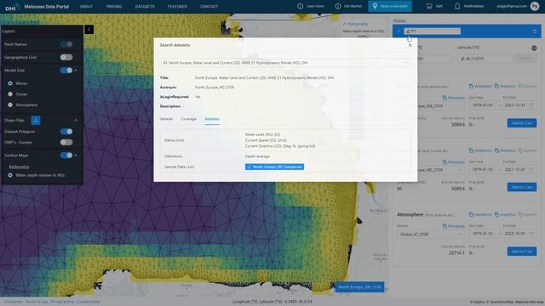Open calendar icon for Waves date range
The width and height of the screenshot is (545, 306).
pos(531,105)
